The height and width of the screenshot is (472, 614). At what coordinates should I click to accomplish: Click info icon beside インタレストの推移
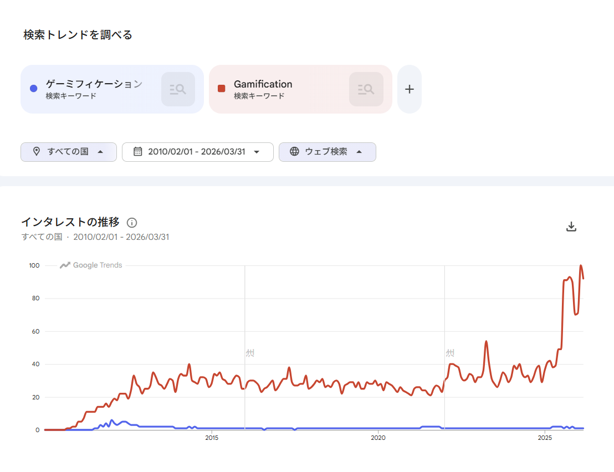132,223
